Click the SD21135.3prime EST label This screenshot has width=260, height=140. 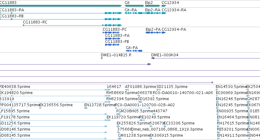[x=172, y=87]
